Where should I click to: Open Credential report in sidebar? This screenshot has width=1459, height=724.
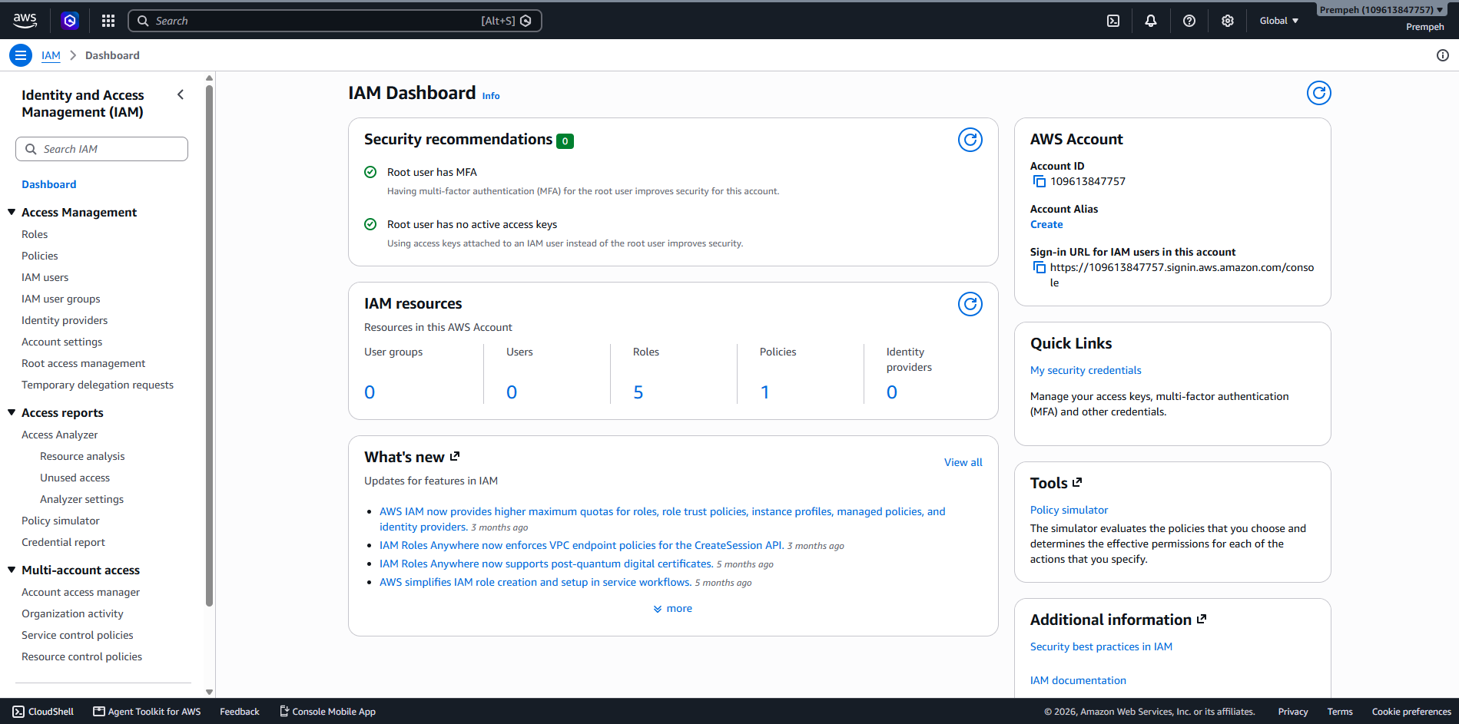tap(64, 542)
